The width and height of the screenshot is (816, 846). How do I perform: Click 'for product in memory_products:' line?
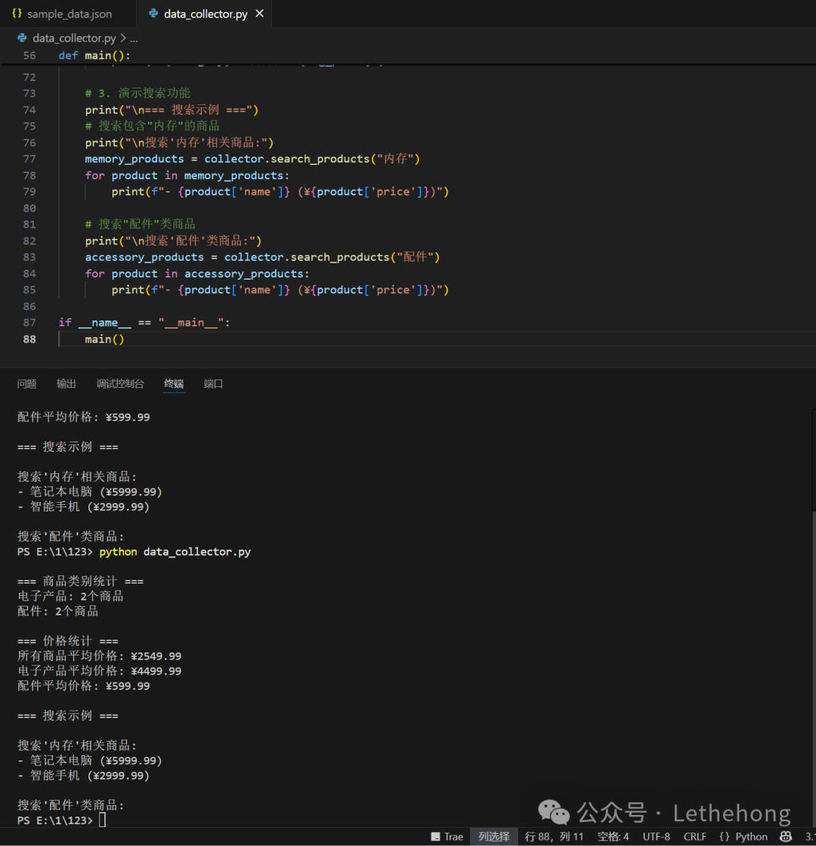click(x=187, y=175)
